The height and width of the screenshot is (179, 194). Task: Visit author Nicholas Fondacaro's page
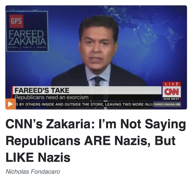(x=33, y=172)
